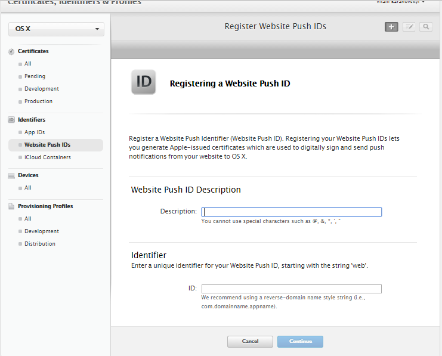Click the Identifiers heading

(31, 119)
